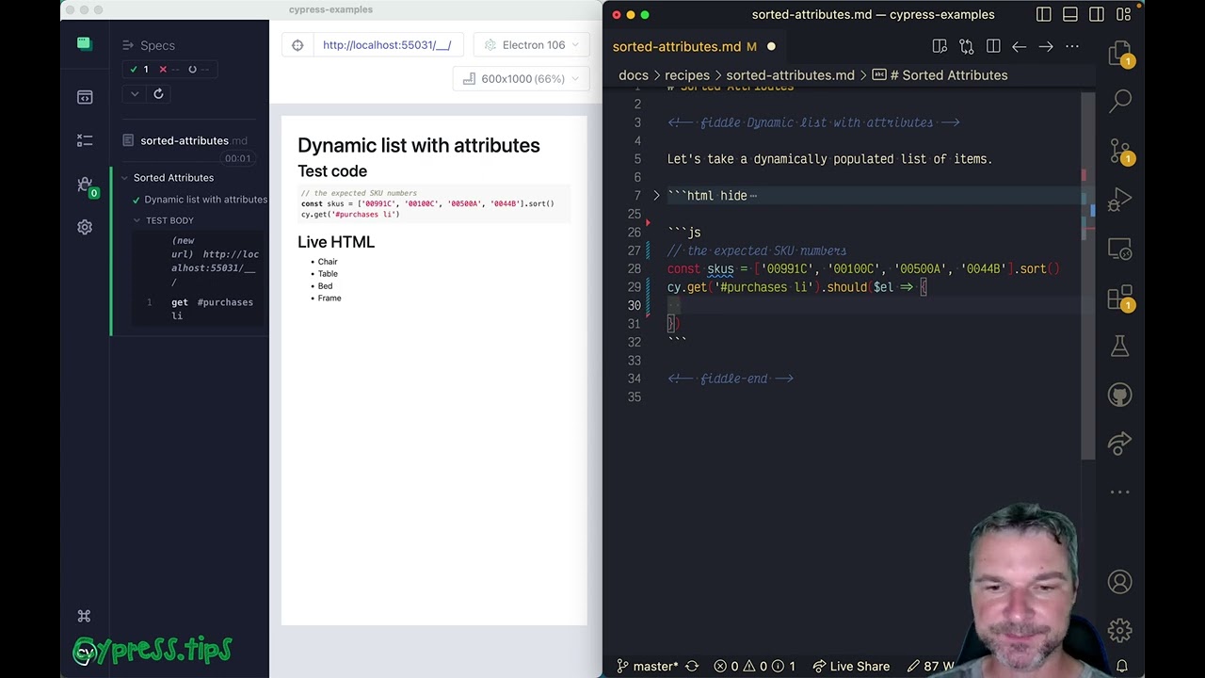1205x678 pixels.
Task: Open VS Code Search view
Action: [1120, 100]
